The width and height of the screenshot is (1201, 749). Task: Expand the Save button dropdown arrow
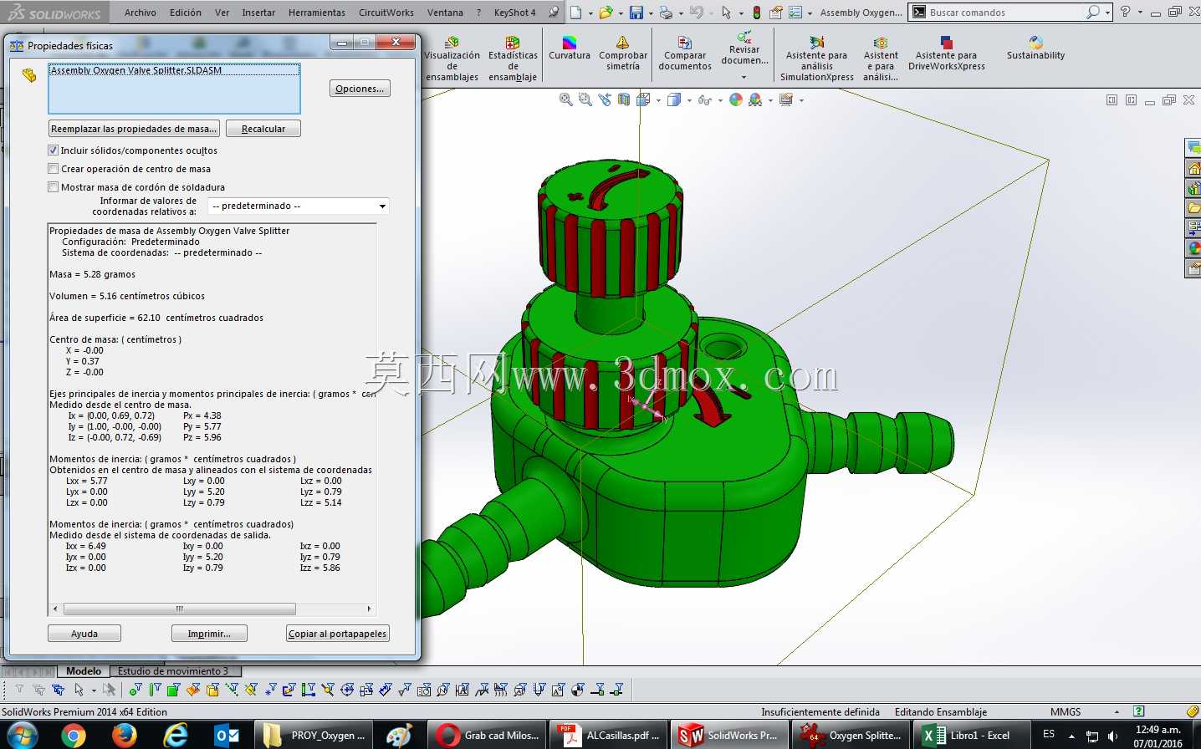pyautogui.click(x=651, y=13)
